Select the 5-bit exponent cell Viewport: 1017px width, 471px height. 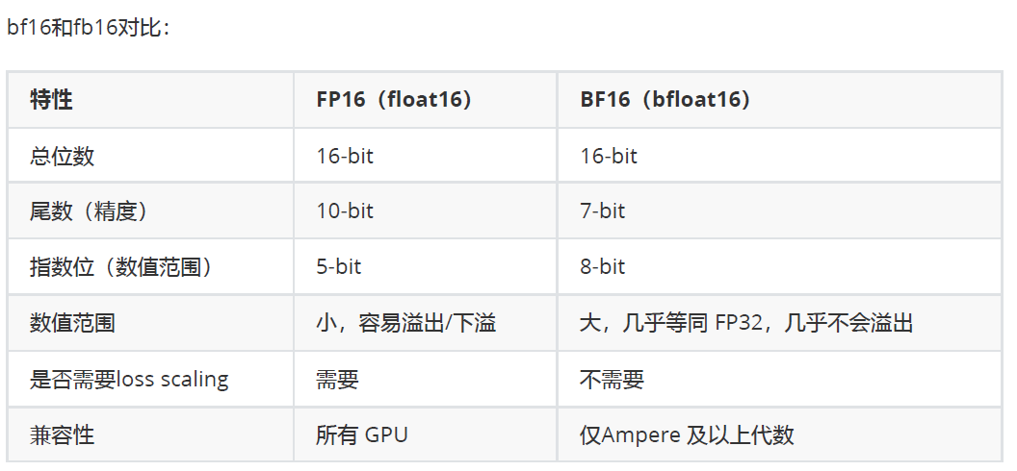point(426,266)
